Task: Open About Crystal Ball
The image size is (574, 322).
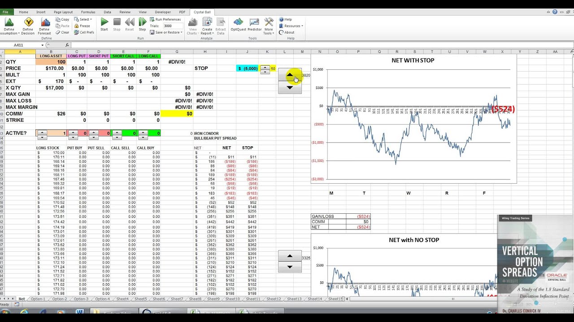Action: pyautogui.click(x=287, y=32)
